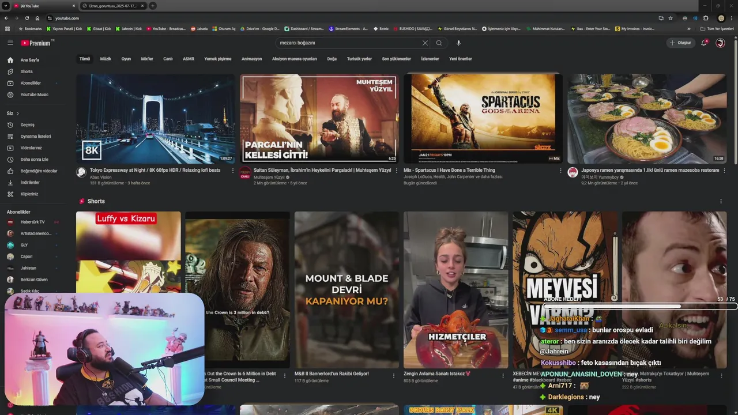Bookmark this page with star icon

click(x=671, y=18)
